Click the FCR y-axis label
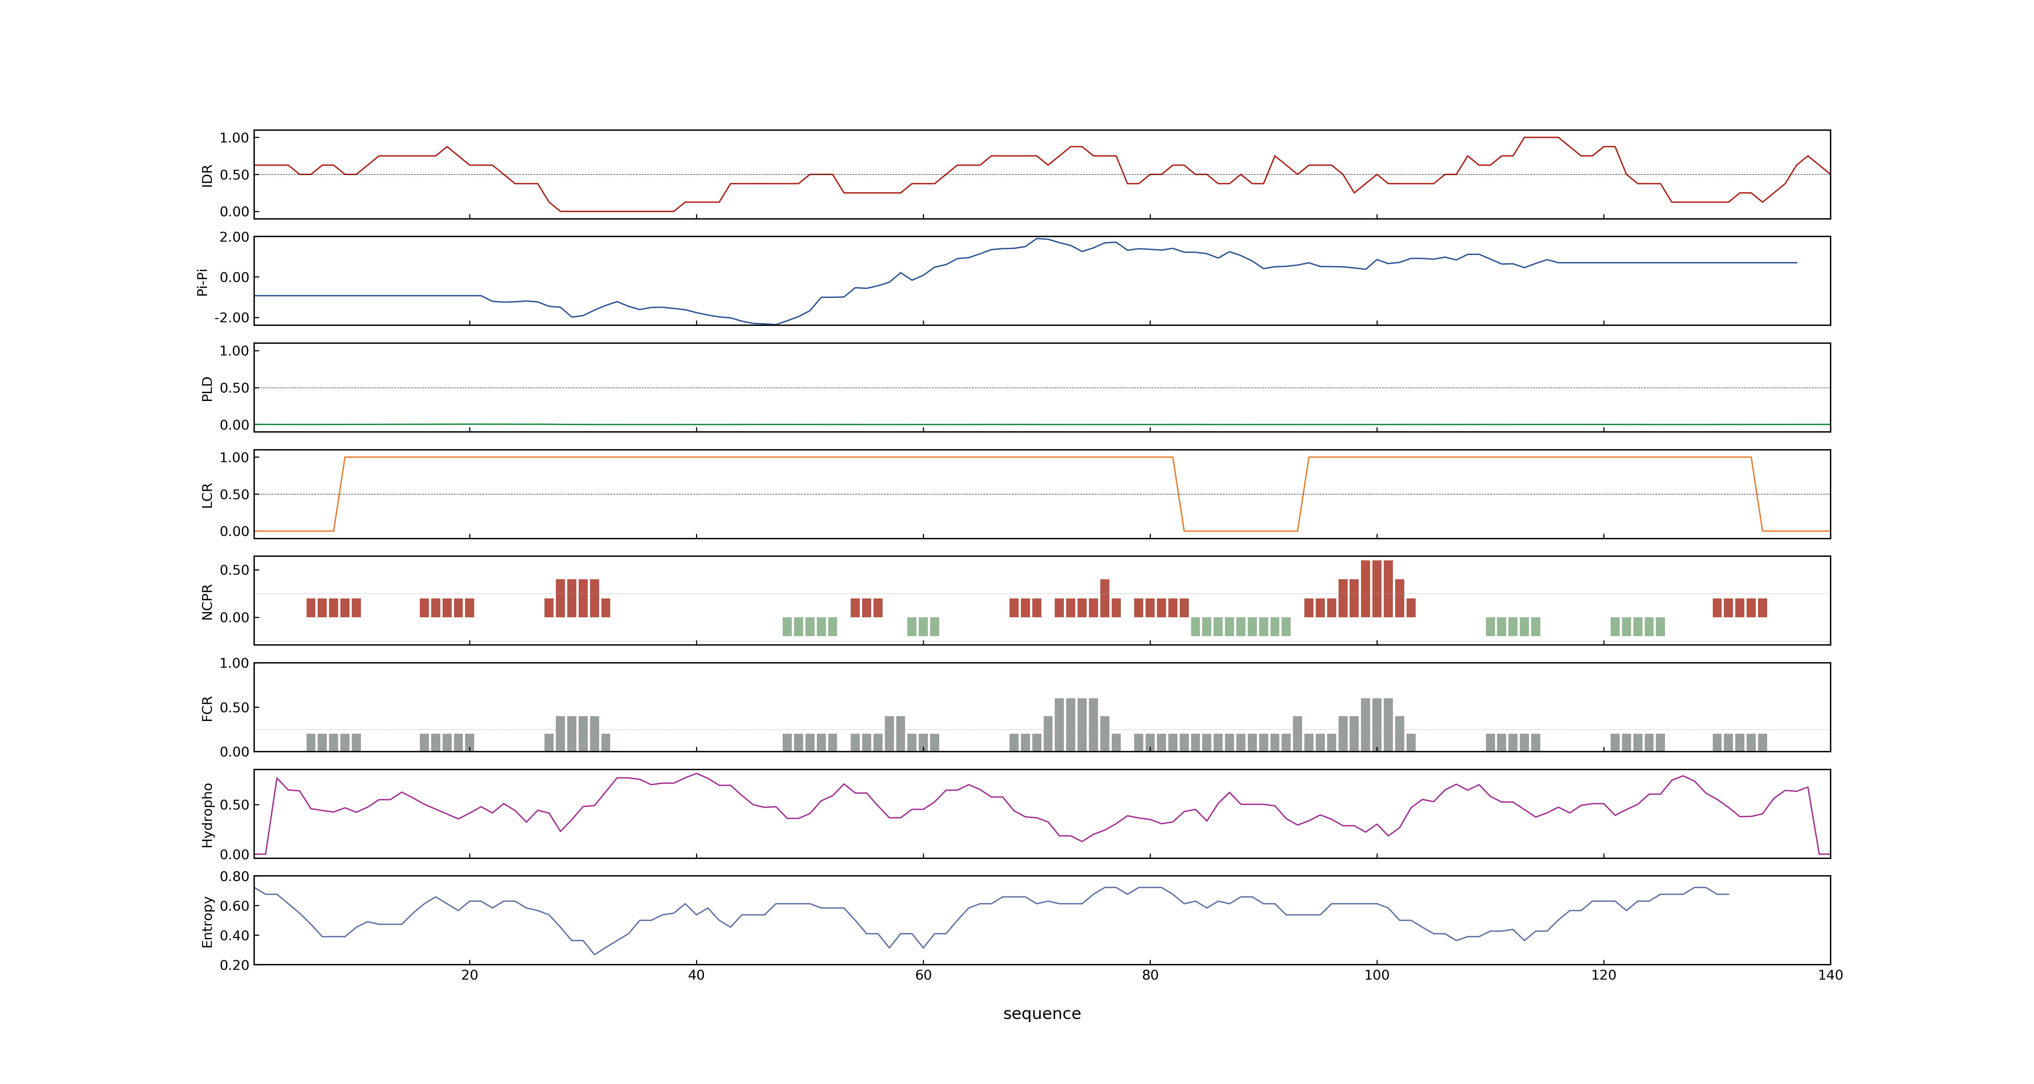2034x1084 pixels. (x=207, y=708)
